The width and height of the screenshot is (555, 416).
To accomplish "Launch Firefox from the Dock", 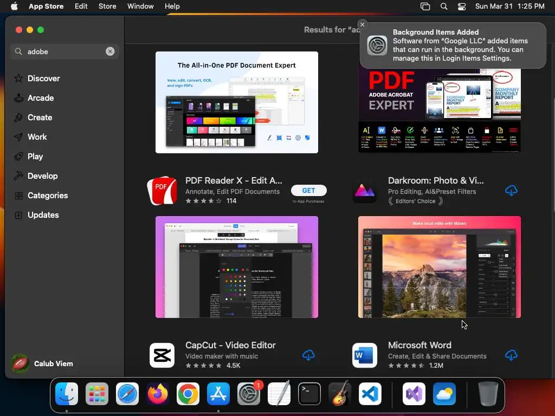I will [x=158, y=394].
